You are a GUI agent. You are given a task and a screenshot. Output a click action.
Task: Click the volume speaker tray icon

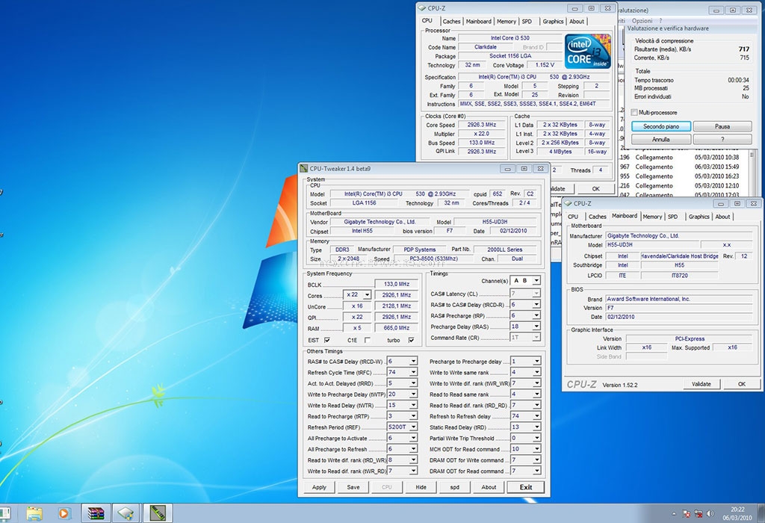click(710, 514)
